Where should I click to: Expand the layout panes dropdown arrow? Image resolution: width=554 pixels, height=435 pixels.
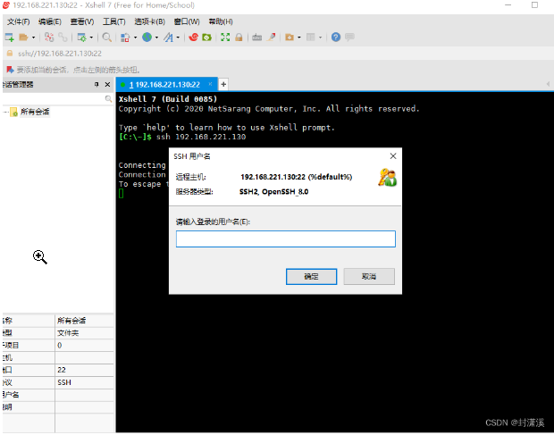coord(321,38)
